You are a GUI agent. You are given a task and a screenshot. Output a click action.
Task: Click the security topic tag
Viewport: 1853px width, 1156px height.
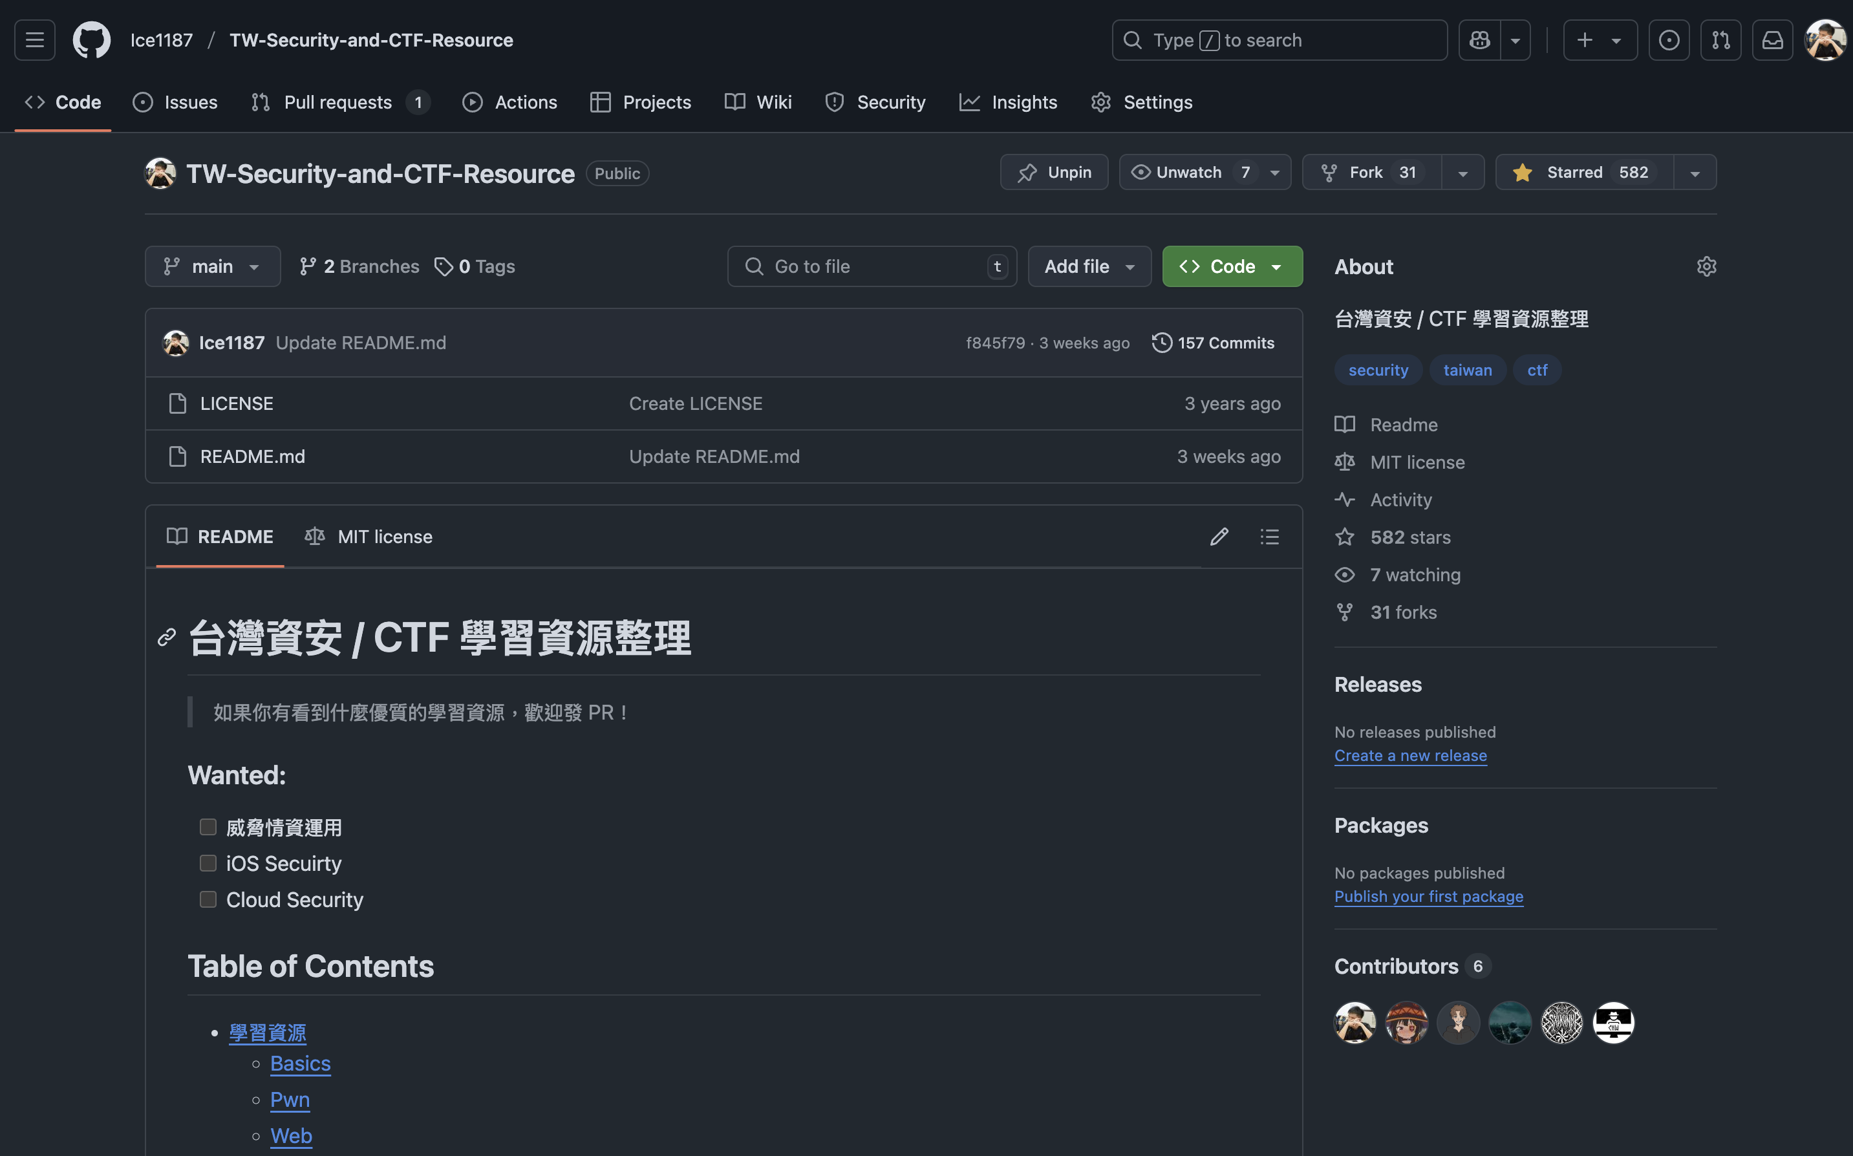tap(1378, 370)
